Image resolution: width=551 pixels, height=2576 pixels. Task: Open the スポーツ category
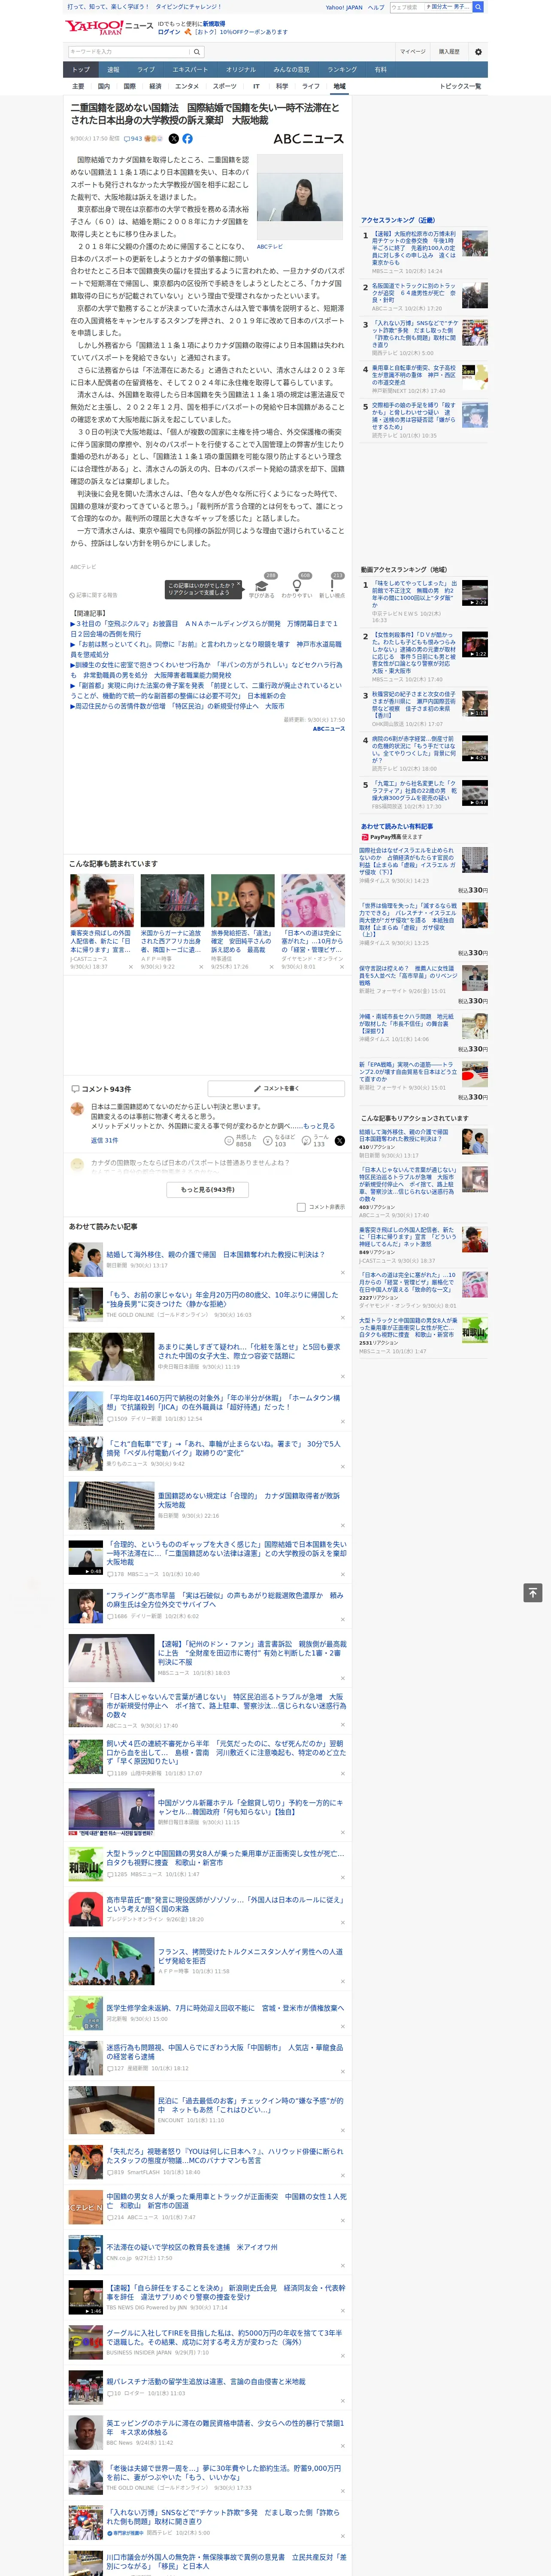[225, 86]
